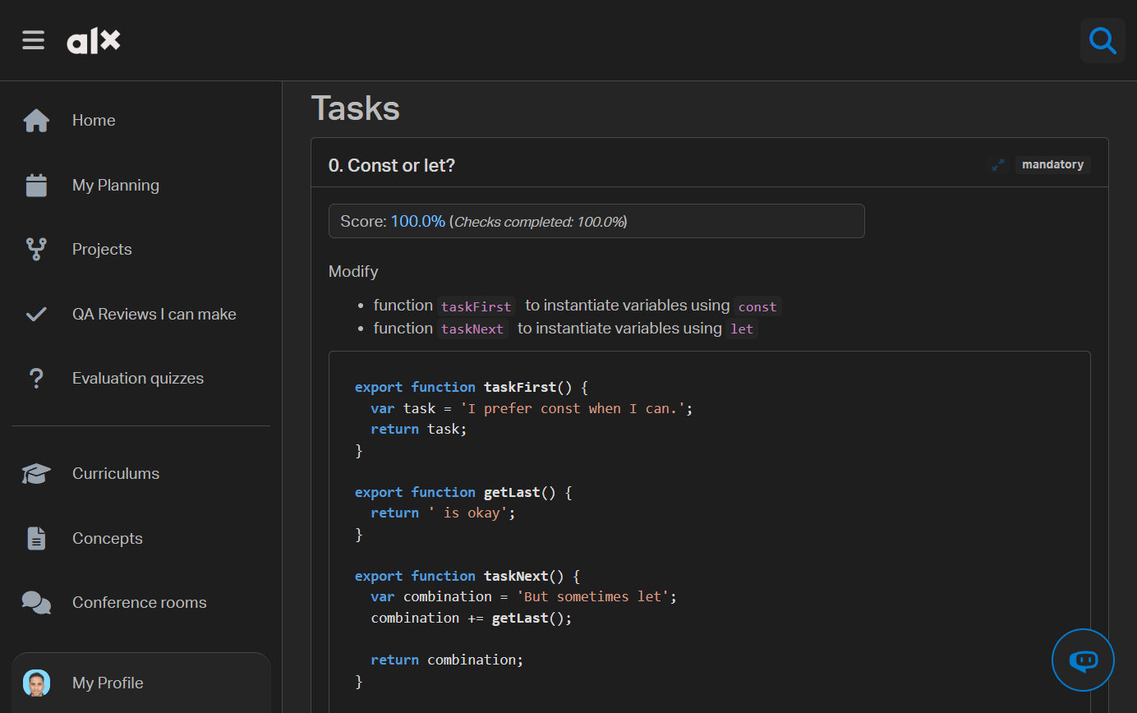This screenshot has width=1137, height=713.
Task: Select the Home icon in sidebar
Action: [36, 120]
